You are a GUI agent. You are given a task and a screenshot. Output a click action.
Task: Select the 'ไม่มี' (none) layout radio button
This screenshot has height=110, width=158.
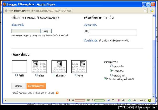click(x=16, y=75)
